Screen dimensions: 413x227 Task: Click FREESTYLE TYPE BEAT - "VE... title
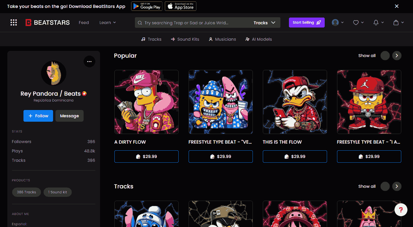click(x=220, y=142)
